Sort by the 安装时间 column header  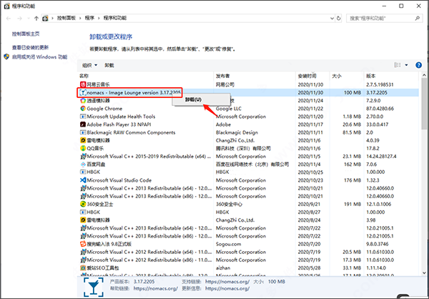[312, 76]
